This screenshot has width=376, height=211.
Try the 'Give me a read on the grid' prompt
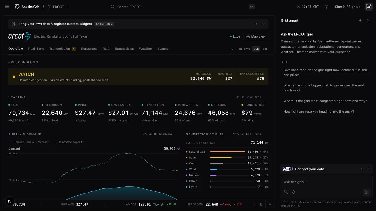coord(326,72)
